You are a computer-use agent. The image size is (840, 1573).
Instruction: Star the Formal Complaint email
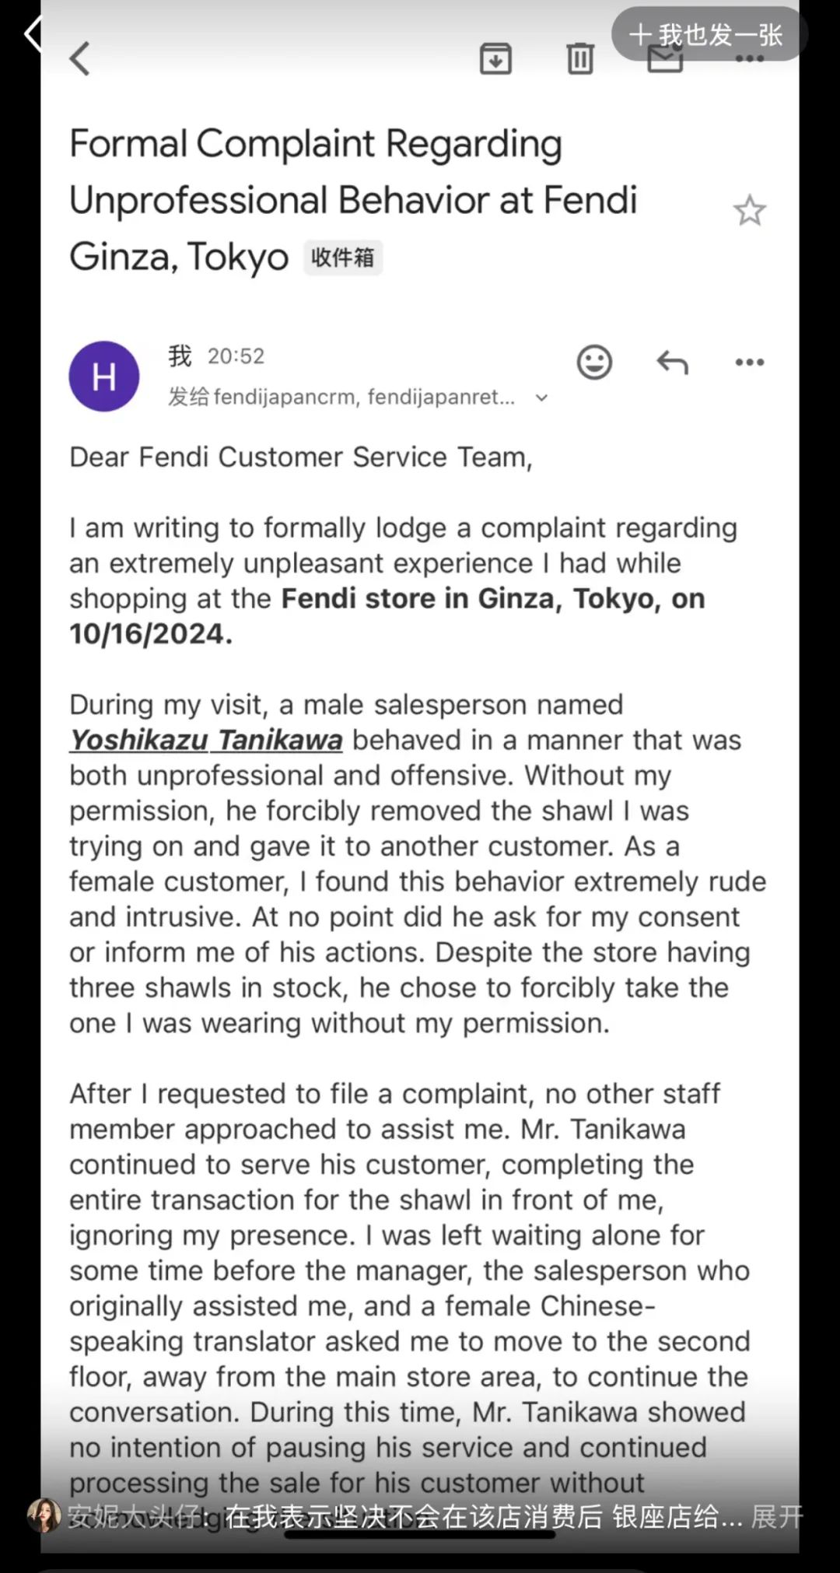[749, 212]
